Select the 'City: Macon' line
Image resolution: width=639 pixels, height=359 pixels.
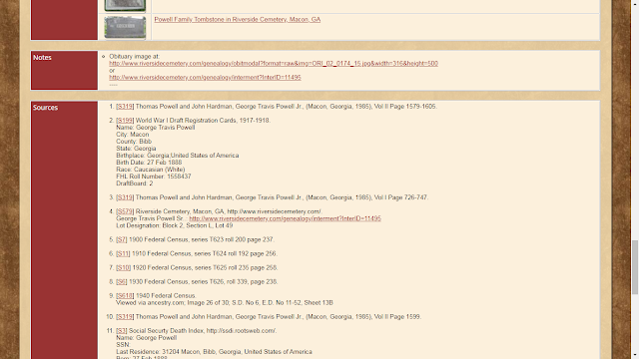tap(133, 135)
